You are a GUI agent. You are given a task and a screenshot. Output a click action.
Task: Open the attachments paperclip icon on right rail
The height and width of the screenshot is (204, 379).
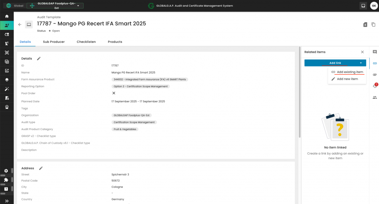coord(375,75)
